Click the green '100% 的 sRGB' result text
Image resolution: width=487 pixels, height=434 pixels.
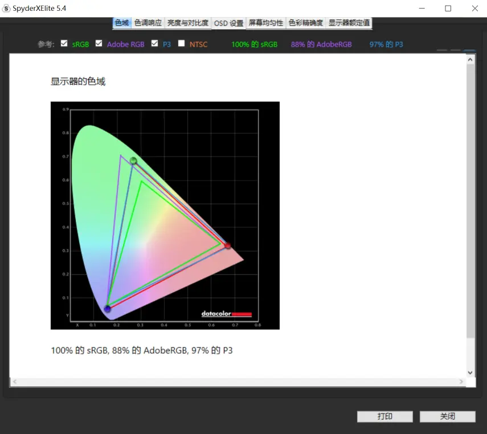tap(255, 44)
